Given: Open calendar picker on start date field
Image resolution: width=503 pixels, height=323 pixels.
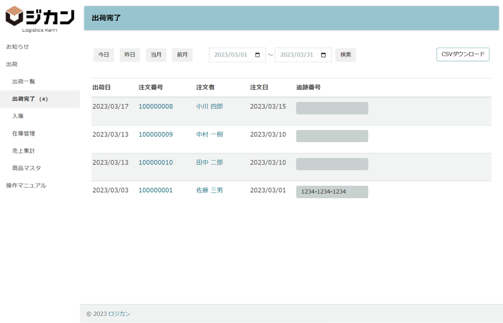Looking at the screenshot, I should (257, 55).
